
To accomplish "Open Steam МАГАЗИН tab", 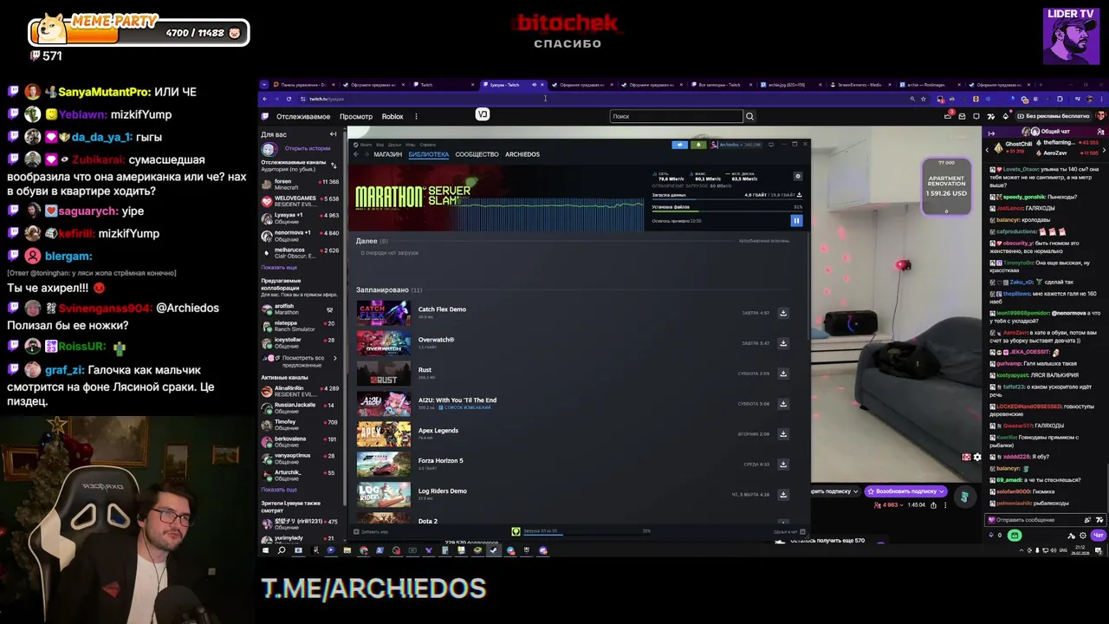I will coord(387,154).
